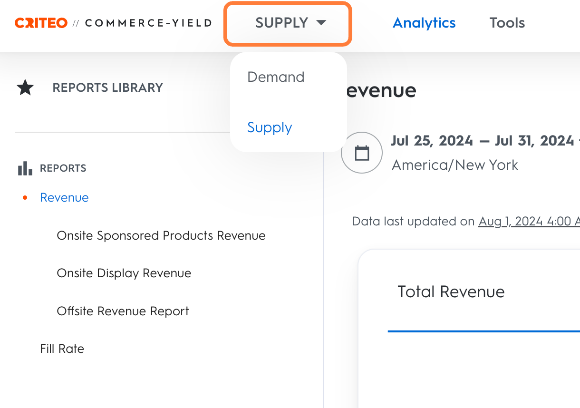Navigate to the Fill Rate report

click(62, 349)
